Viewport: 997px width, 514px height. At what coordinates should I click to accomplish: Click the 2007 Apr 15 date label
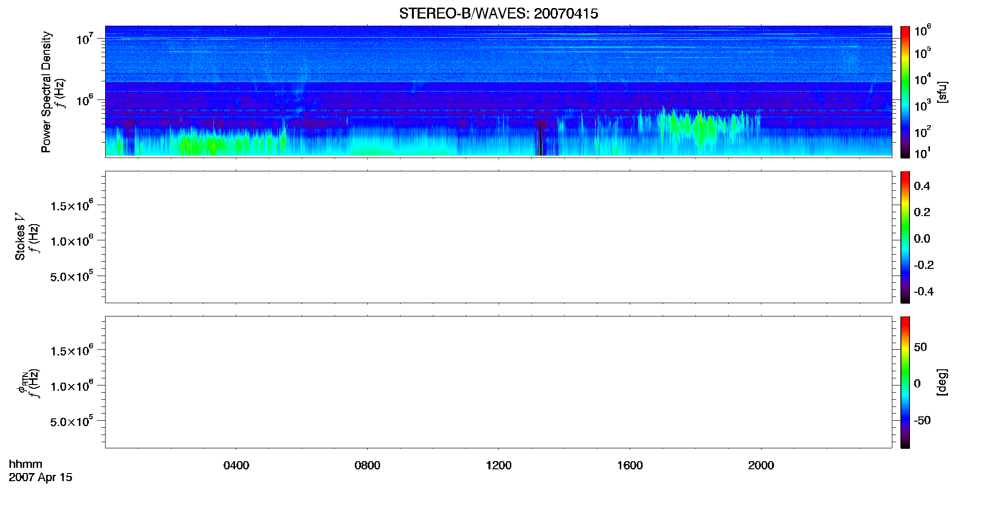(x=40, y=477)
